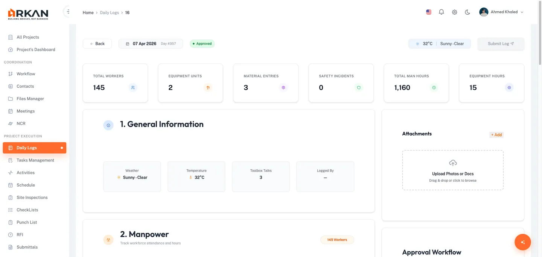Image resolution: width=542 pixels, height=257 pixels.
Task: Open the 07 Apr 2026 date picker
Action: tap(151, 44)
